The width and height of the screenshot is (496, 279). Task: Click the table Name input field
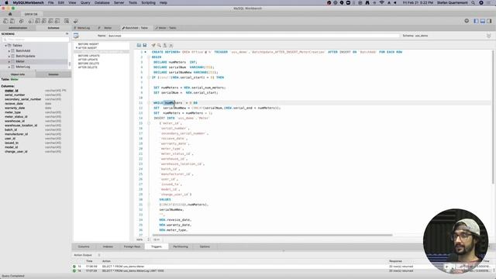253,36
